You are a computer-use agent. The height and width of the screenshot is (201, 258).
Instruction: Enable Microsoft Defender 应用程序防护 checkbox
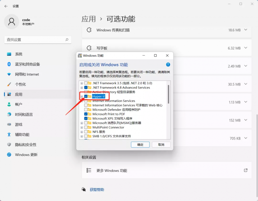pyautogui.click(x=86, y=110)
